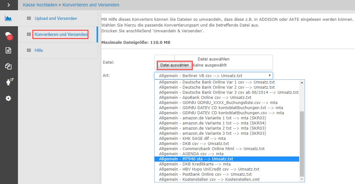Select amazon.de Variante 3 txt SKR03 option

point(227,133)
